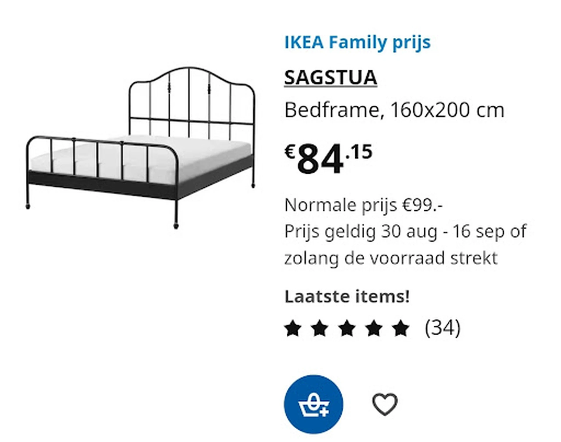This screenshot has height=442, width=561.
Task: Open the (34) reviews count
Action: click(442, 328)
